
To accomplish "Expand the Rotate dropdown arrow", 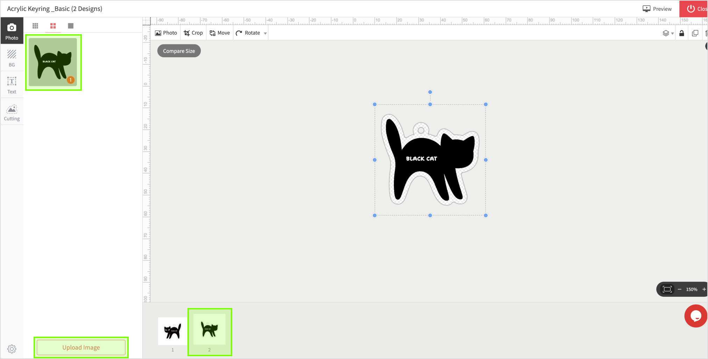I will pyautogui.click(x=265, y=33).
